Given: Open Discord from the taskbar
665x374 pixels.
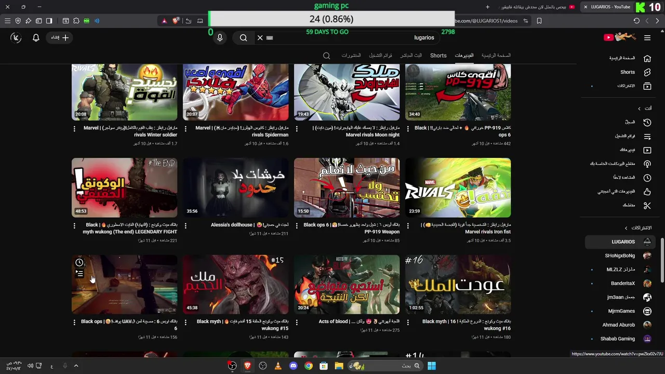Looking at the screenshot, I should (x=293, y=366).
